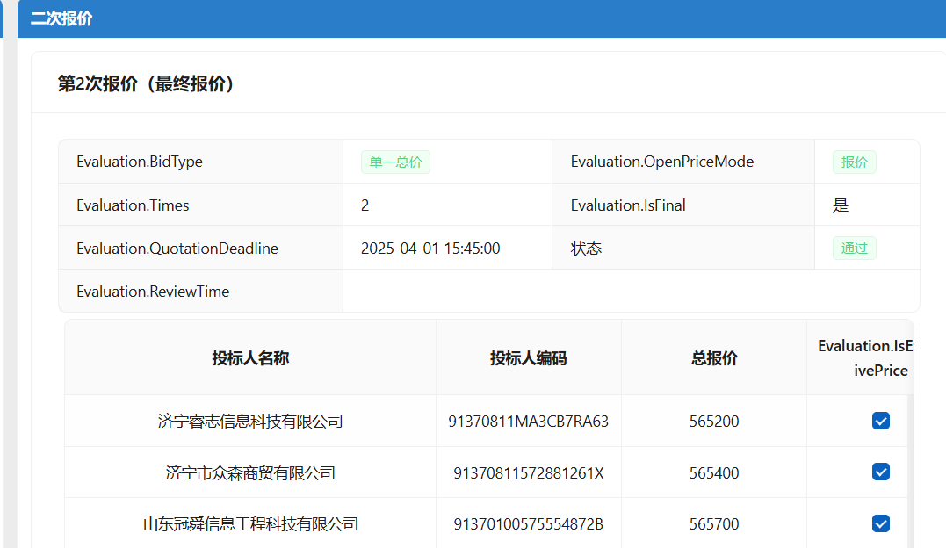
Task: Click bidder code 91370100575554872B
Action: point(529,524)
